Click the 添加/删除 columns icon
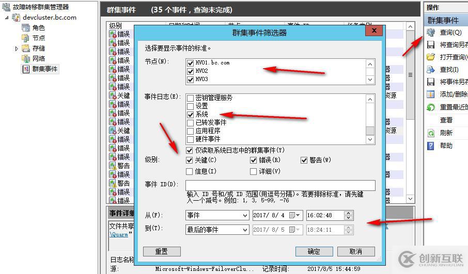This screenshot has height=274, width=468. tap(431, 94)
